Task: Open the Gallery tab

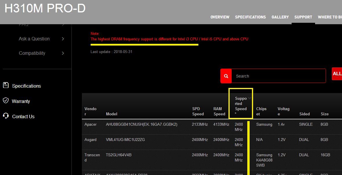Action: (x=280, y=17)
